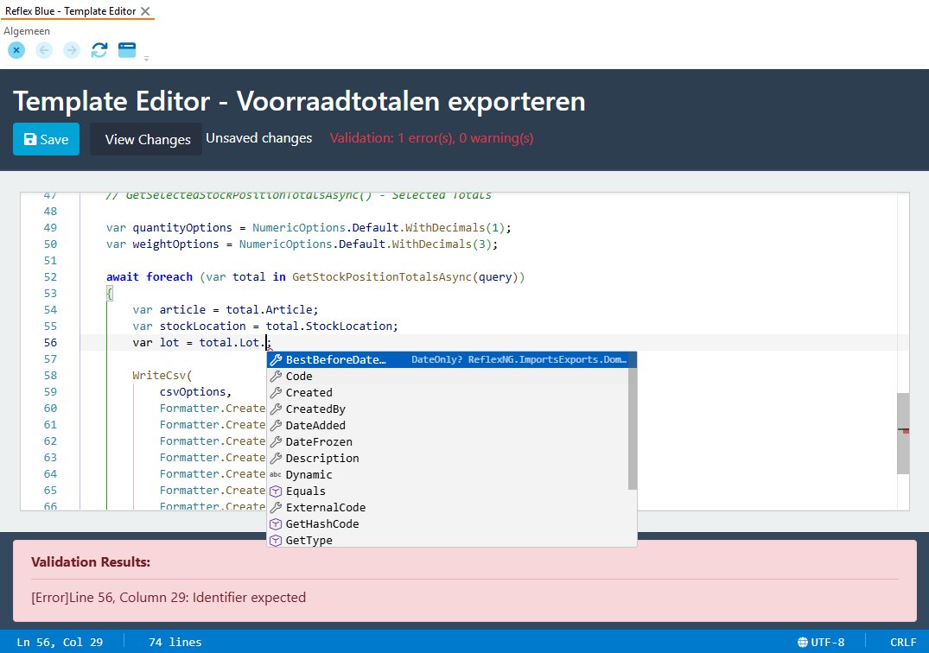Click total.Article on line 54
Screen dimensions: 929x653
pyautogui.click(x=272, y=309)
